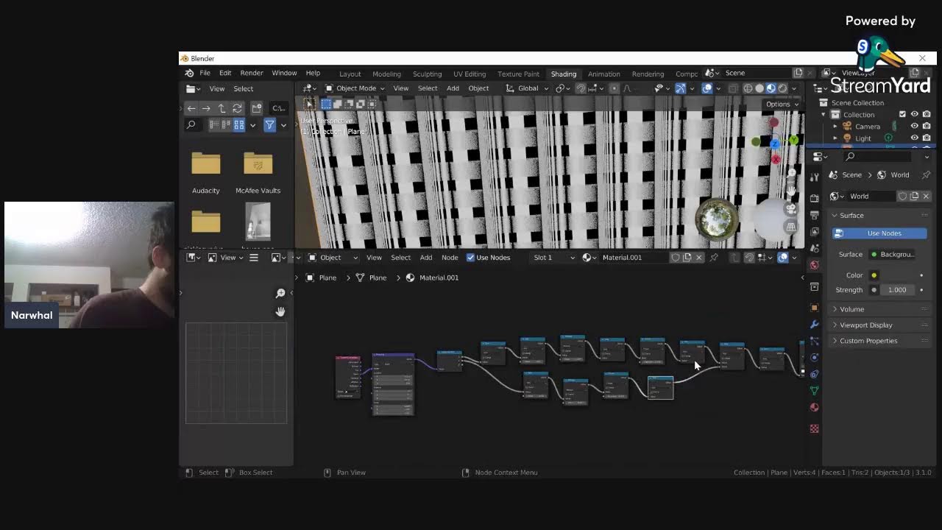Open the Slot 1 dropdown

click(553, 258)
